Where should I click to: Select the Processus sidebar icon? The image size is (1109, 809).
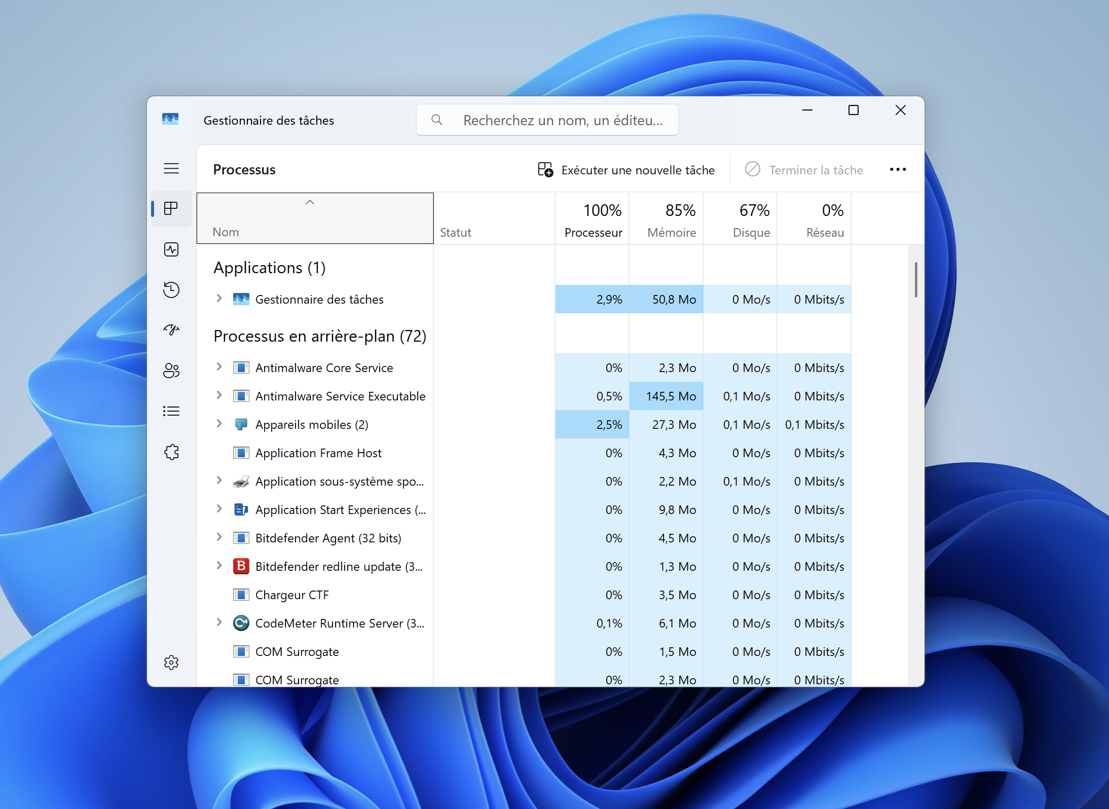point(171,208)
